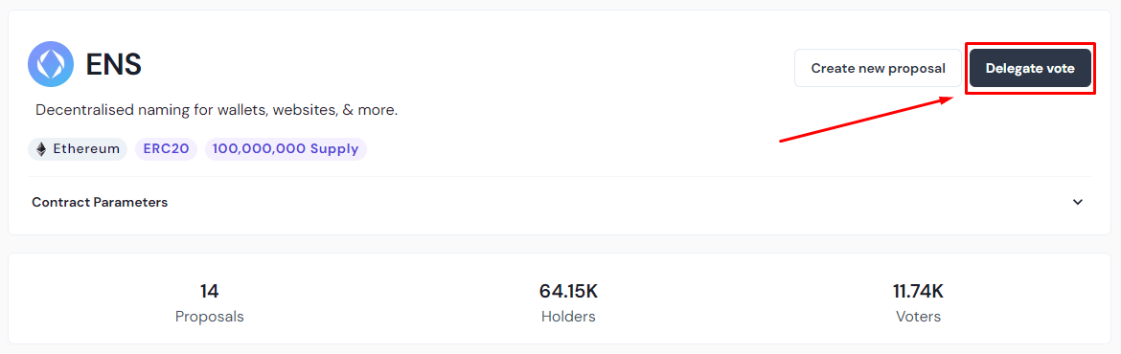Click the 64.15K figure
This screenshot has width=1121, height=354.
(568, 291)
